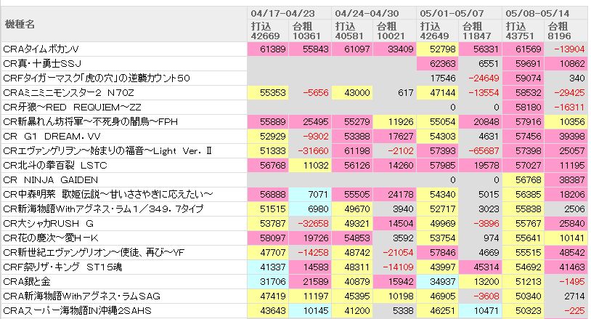Click the 974 cell in 花の慶次 row
Image resolution: width=591 pixels, height=319 pixels.
(x=480, y=238)
